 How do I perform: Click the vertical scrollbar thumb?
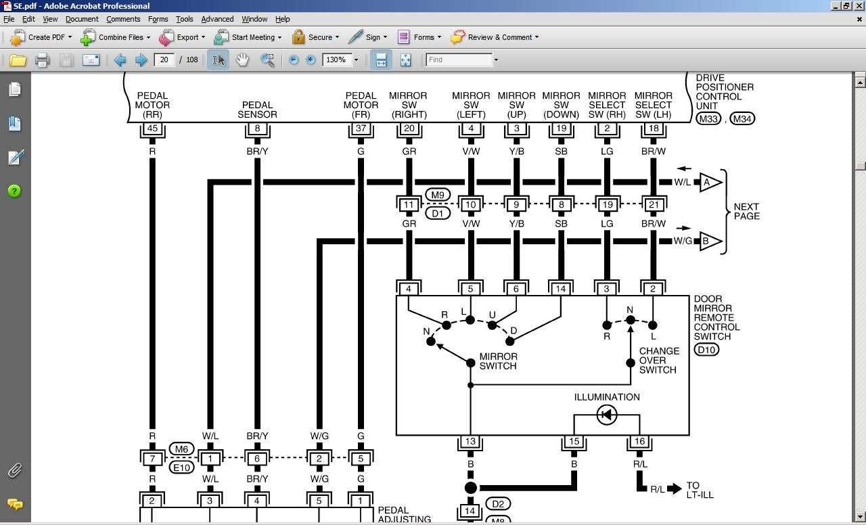click(860, 166)
